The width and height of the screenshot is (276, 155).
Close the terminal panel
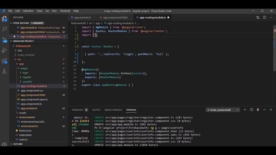point(271,110)
